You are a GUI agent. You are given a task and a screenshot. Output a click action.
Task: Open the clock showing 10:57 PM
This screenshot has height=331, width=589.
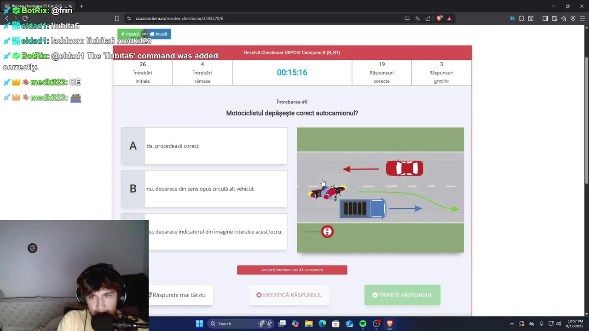tap(575, 324)
